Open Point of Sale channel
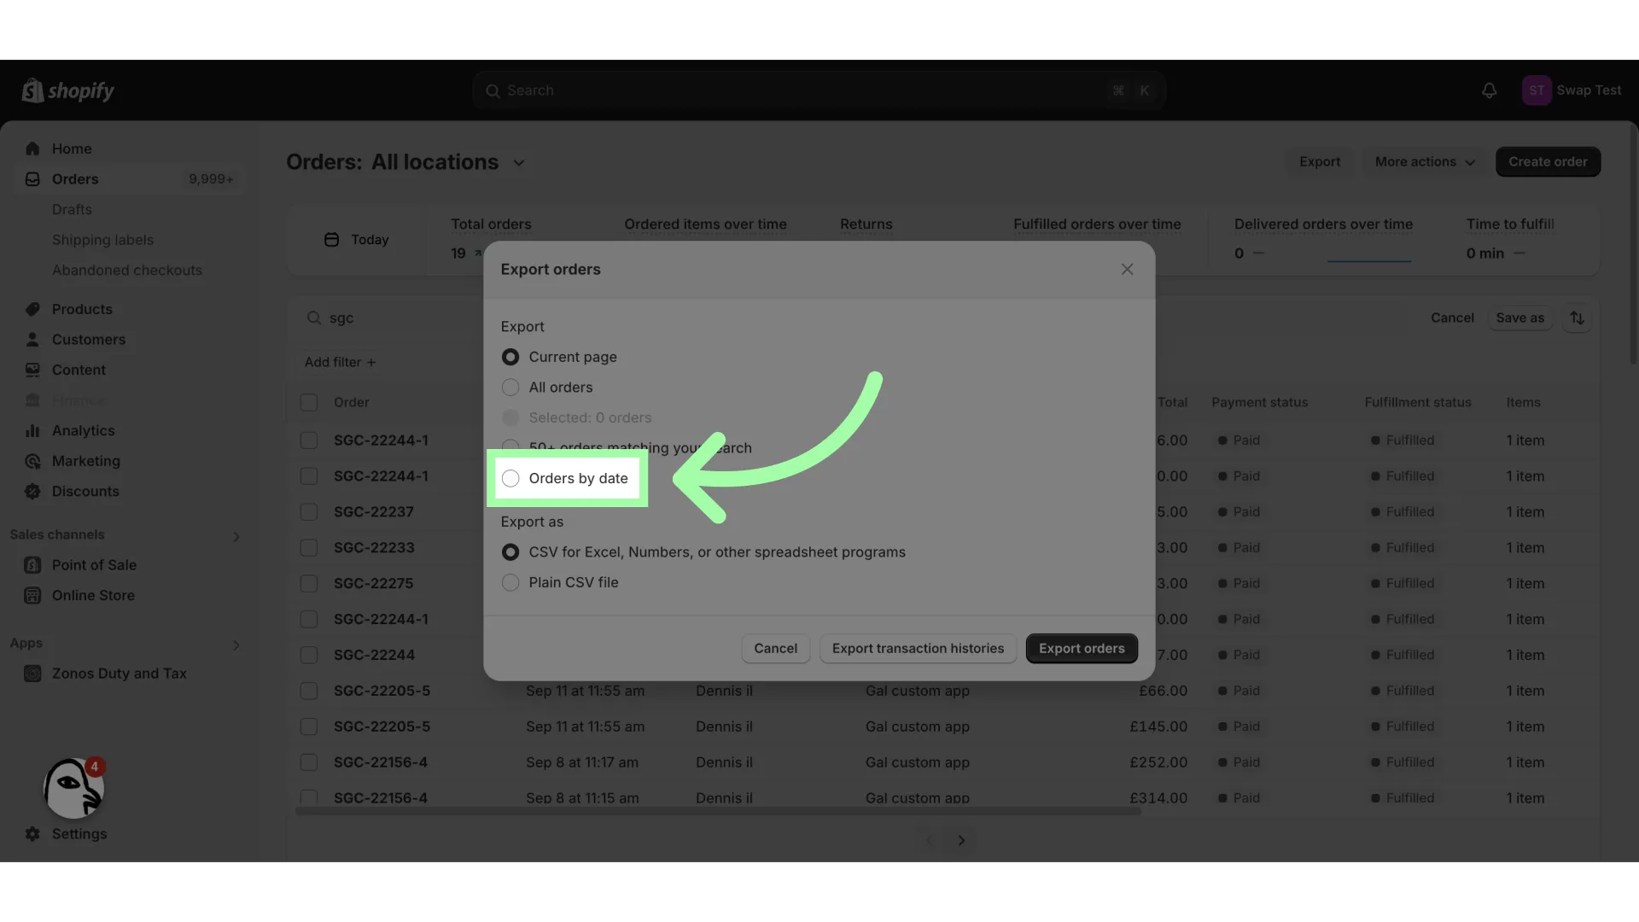Screen dimensions: 1639x922 94,565
